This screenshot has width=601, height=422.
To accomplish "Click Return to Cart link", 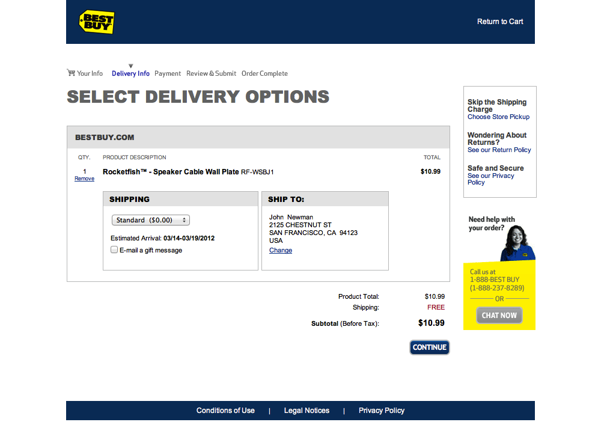I will coord(500,22).
